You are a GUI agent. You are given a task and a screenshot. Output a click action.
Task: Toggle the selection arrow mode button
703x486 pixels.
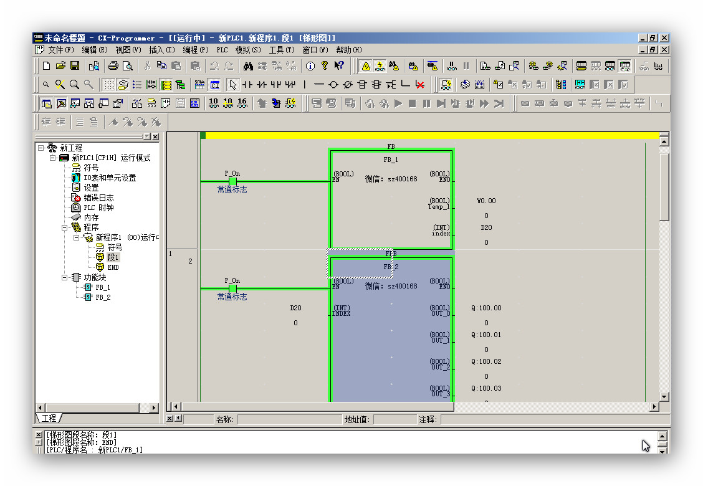pos(233,85)
